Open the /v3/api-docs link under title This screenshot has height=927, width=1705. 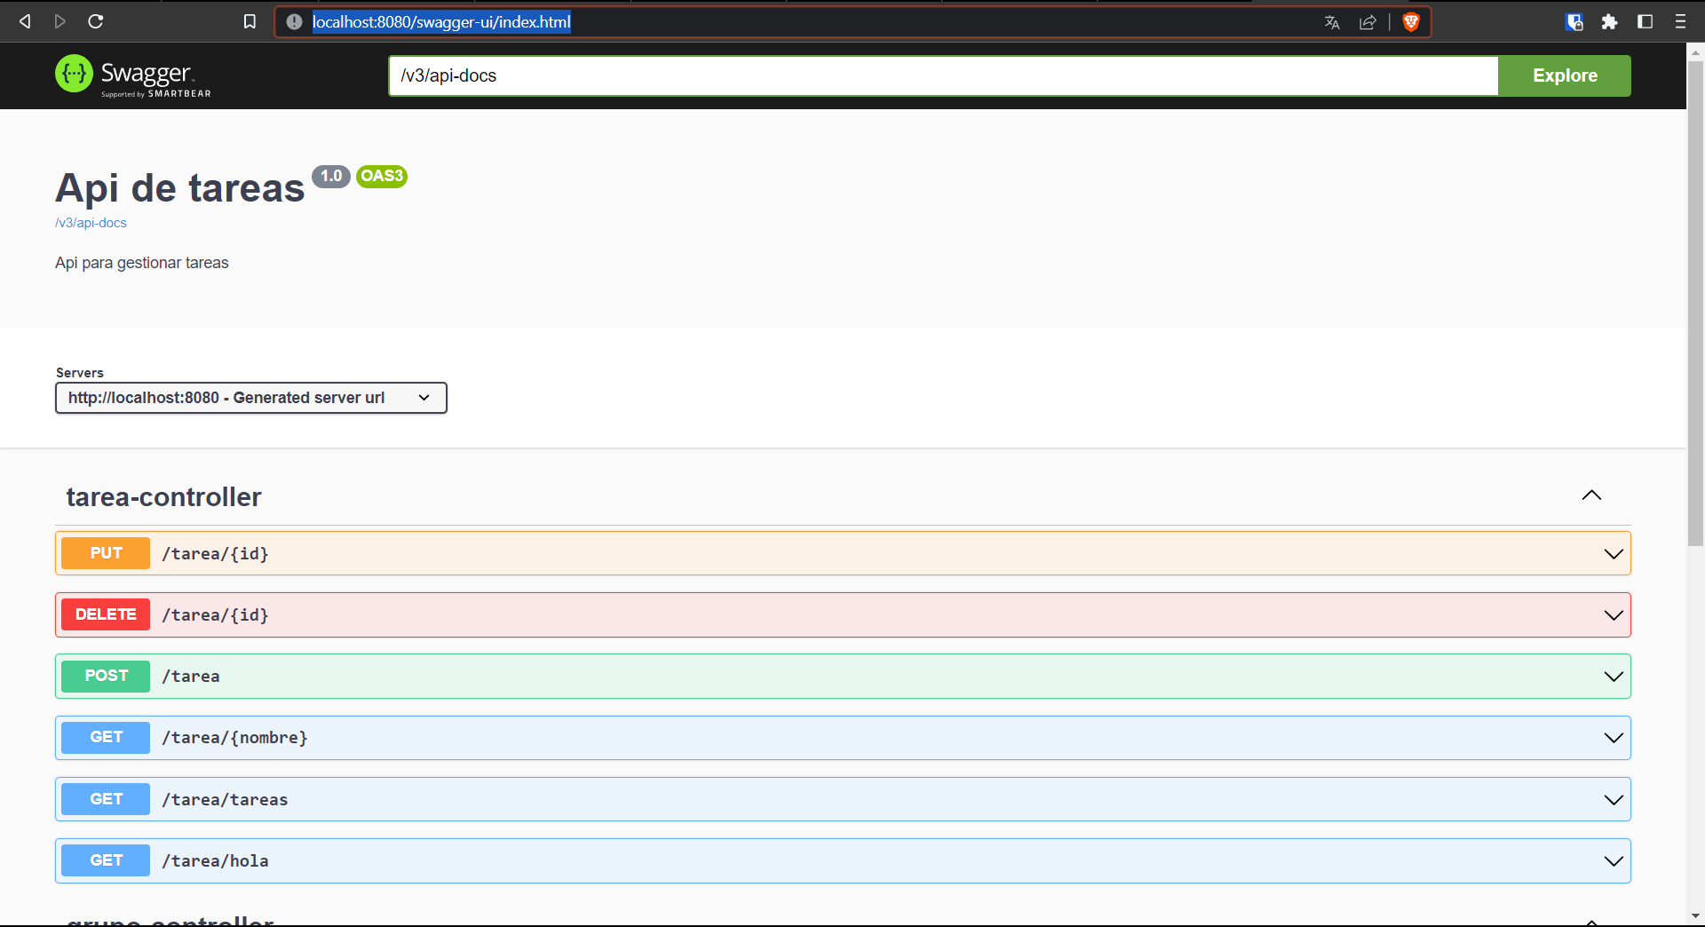pyautogui.click(x=91, y=223)
